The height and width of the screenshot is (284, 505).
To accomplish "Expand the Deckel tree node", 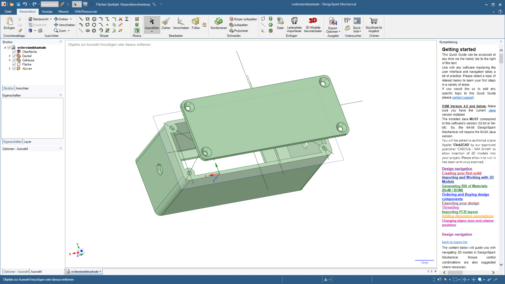I will click(x=10, y=56).
